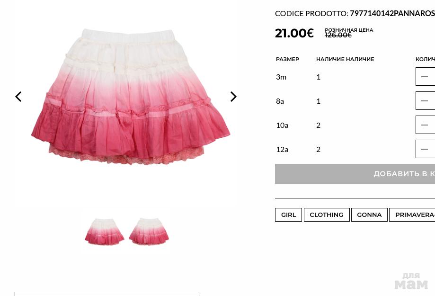This screenshot has width=435, height=296.
Task: Click the crossed-out 126.00€ retail price
Action: 338,35
